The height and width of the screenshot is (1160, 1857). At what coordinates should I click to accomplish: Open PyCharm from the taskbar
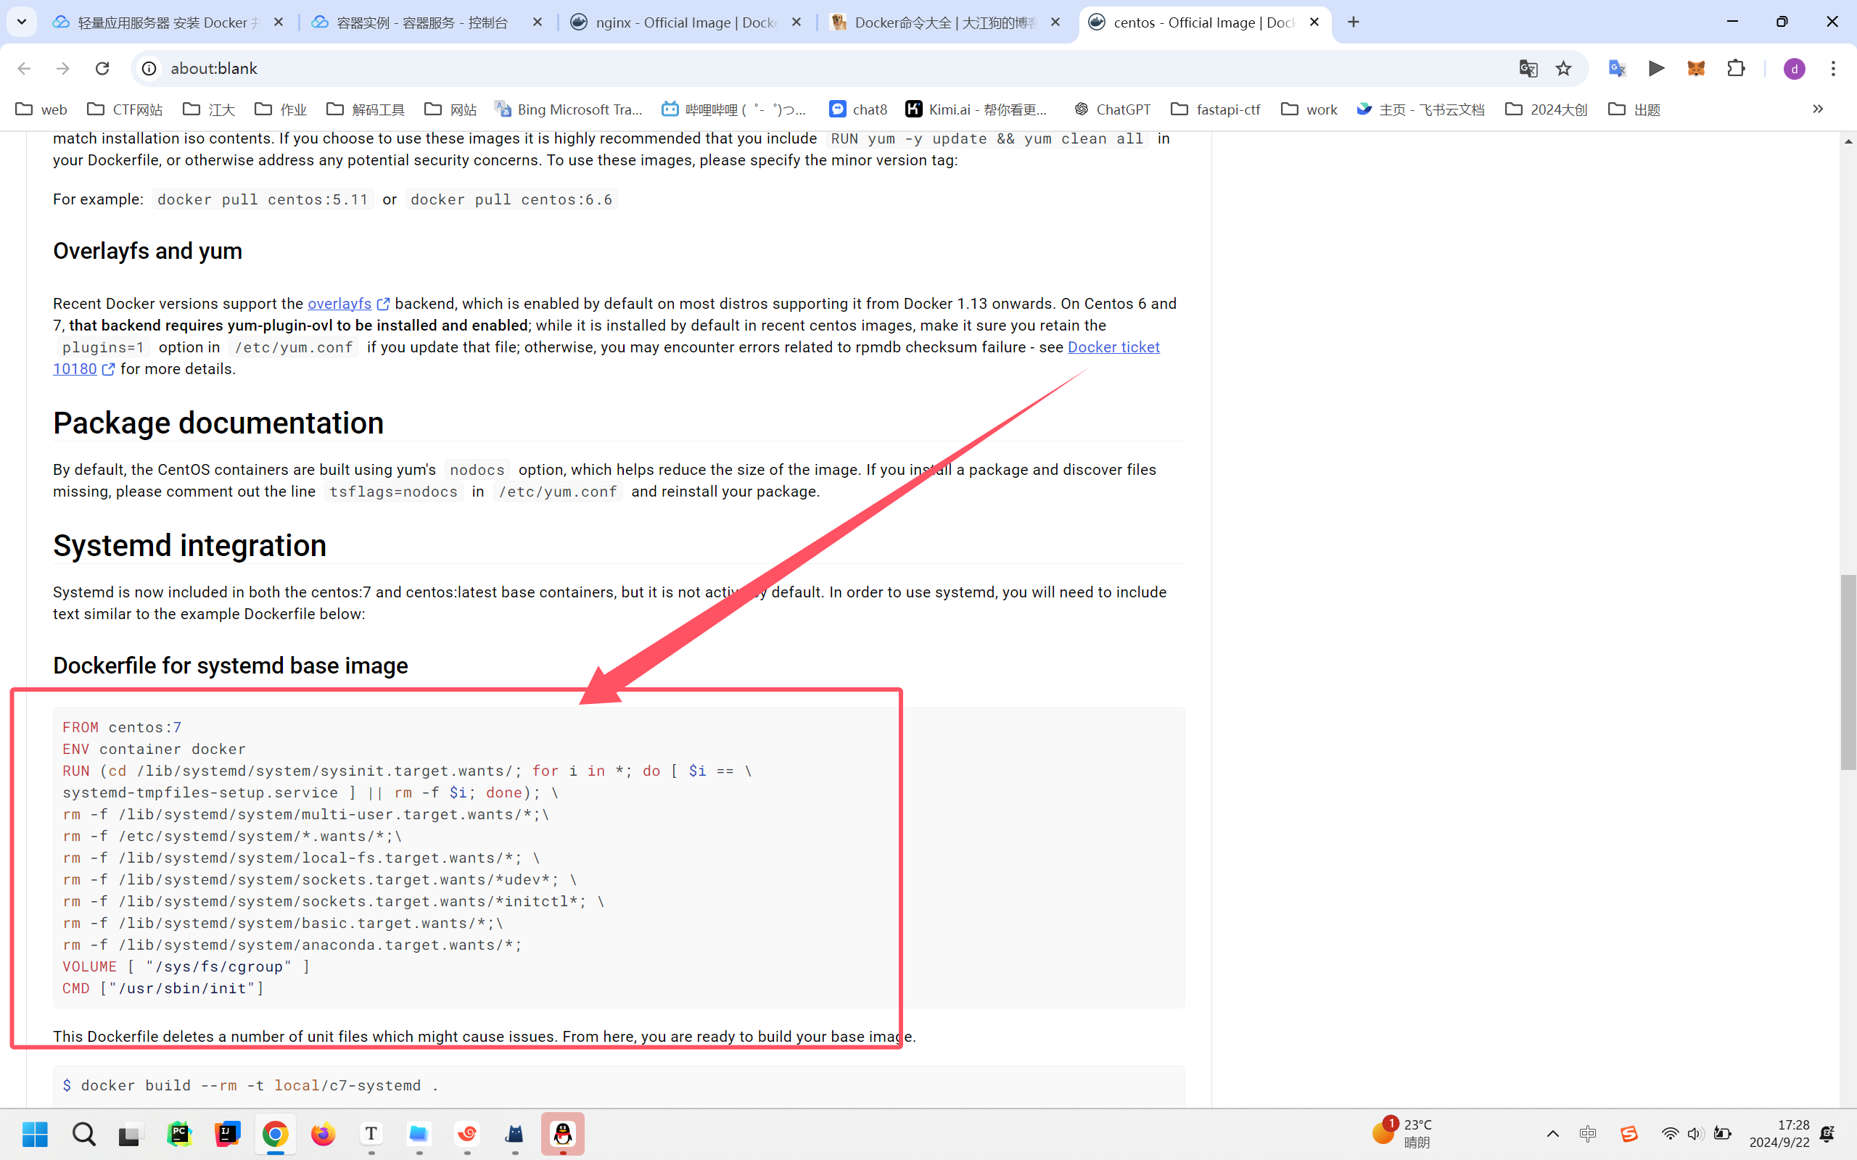(180, 1133)
